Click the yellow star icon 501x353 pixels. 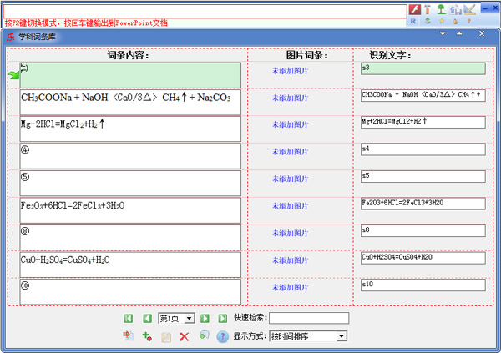[441, 21]
